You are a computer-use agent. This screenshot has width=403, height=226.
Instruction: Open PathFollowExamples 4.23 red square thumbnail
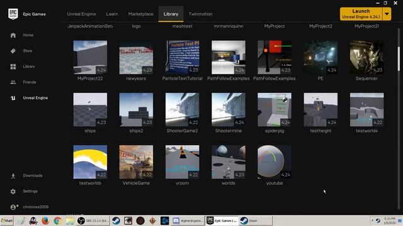tap(275, 57)
